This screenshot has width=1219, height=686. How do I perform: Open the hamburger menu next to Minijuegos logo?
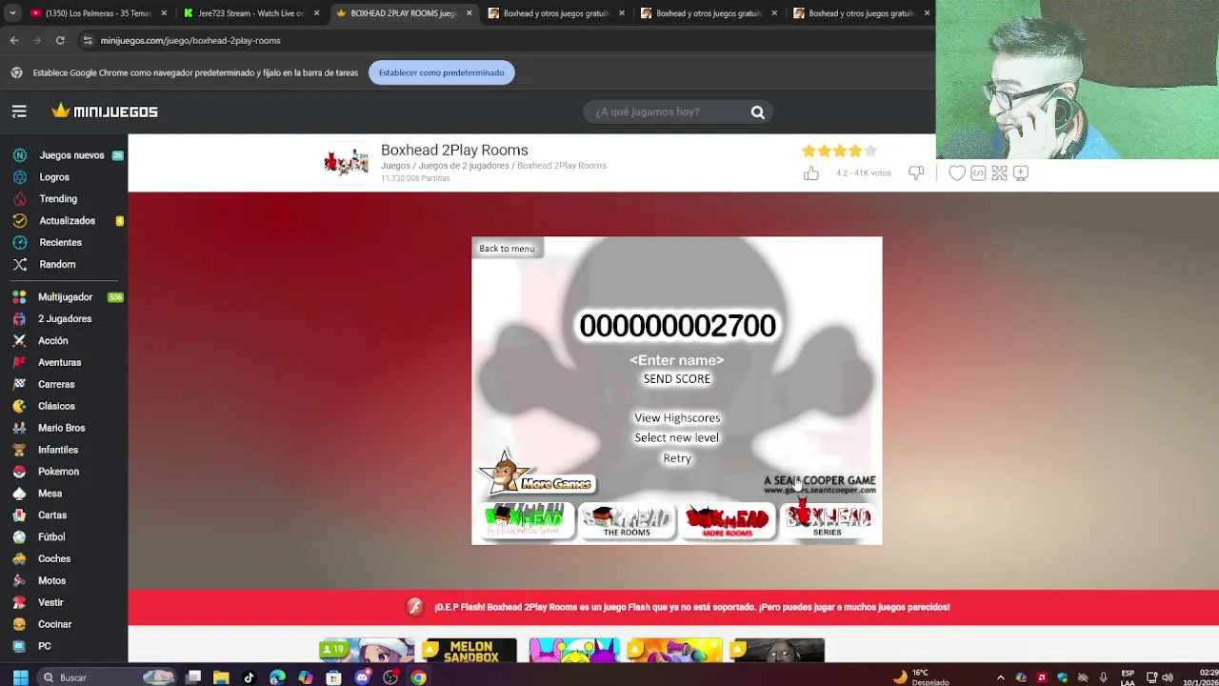(19, 111)
